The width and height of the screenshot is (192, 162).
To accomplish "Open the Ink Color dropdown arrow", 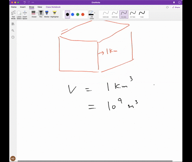I will pos(95,13).
